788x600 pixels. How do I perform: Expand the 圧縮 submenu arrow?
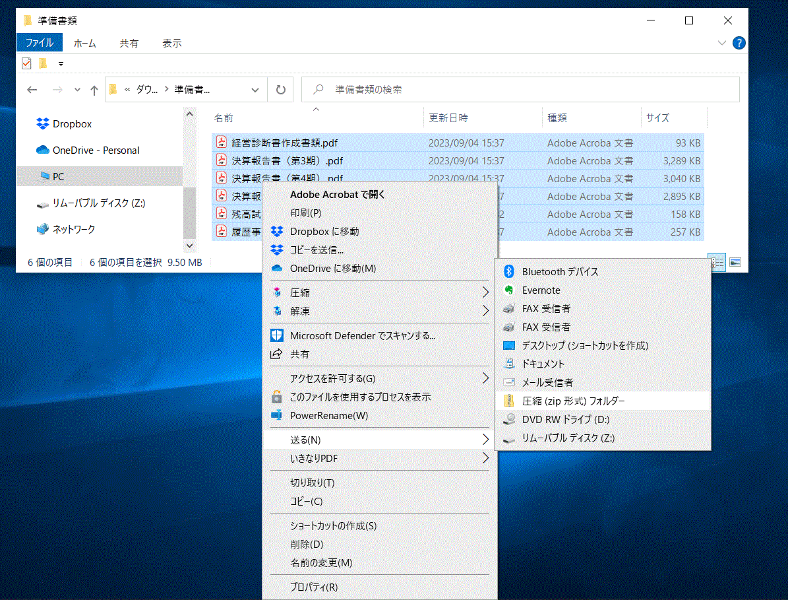(485, 292)
